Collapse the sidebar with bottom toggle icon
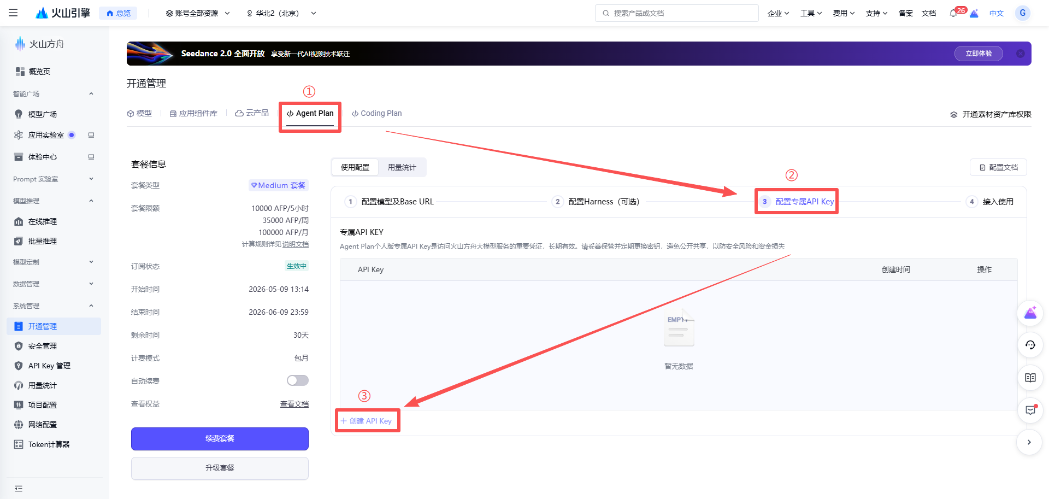The height and width of the screenshot is (499, 1049). [x=19, y=489]
